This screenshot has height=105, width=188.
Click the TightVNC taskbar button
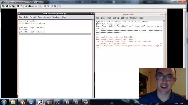[40, 102]
